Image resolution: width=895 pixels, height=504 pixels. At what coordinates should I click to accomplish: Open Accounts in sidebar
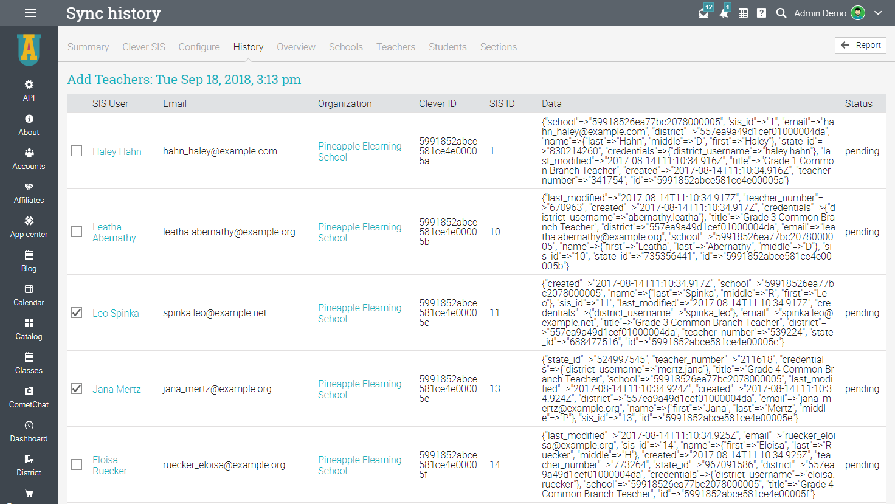click(x=29, y=159)
